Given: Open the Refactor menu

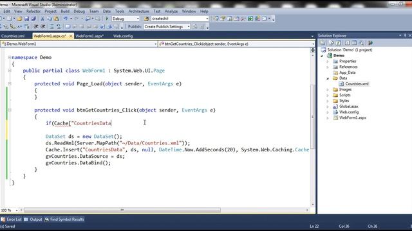Looking at the screenshot, I should click(x=33, y=12).
